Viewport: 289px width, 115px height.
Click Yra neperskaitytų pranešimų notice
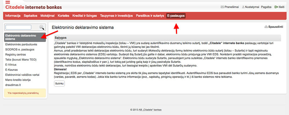[x=25, y=93]
